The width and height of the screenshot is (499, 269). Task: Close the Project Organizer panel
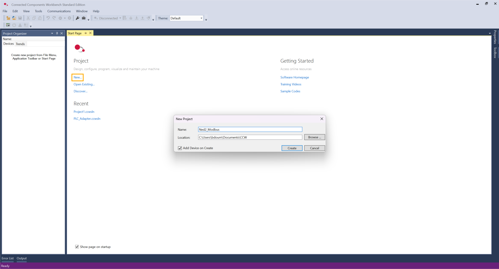pyautogui.click(x=62, y=33)
